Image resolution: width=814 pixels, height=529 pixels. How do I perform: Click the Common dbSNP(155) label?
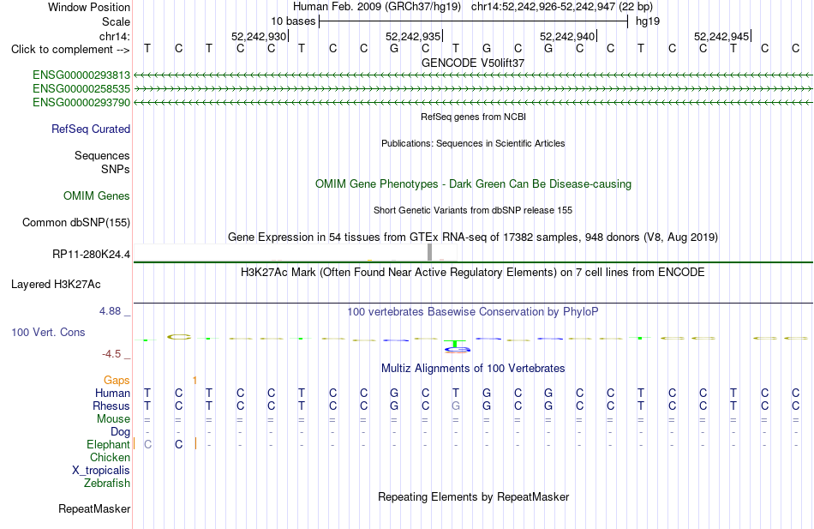[x=75, y=222]
